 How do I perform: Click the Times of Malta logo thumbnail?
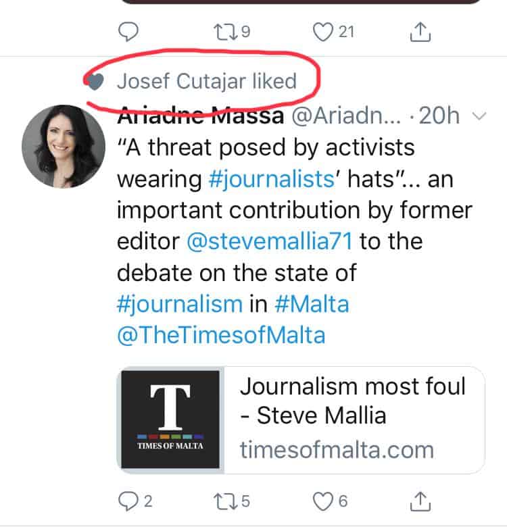pyautogui.click(x=169, y=419)
